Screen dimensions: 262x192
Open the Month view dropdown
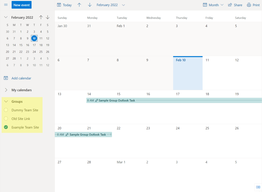[213, 5]
